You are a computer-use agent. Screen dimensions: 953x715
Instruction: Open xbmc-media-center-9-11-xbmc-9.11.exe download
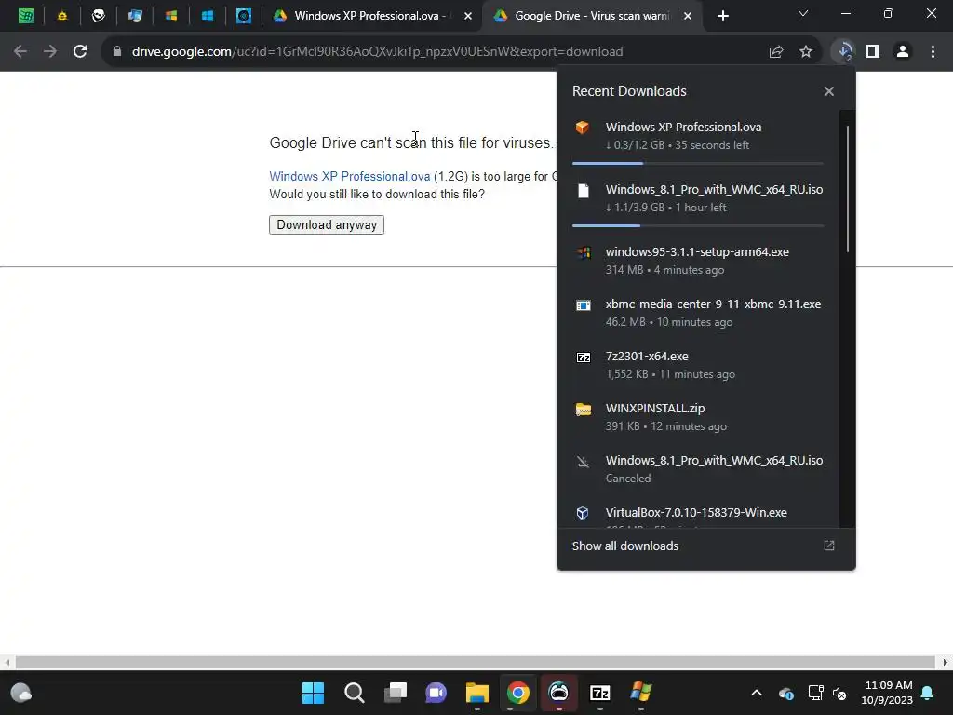point(698,313)
